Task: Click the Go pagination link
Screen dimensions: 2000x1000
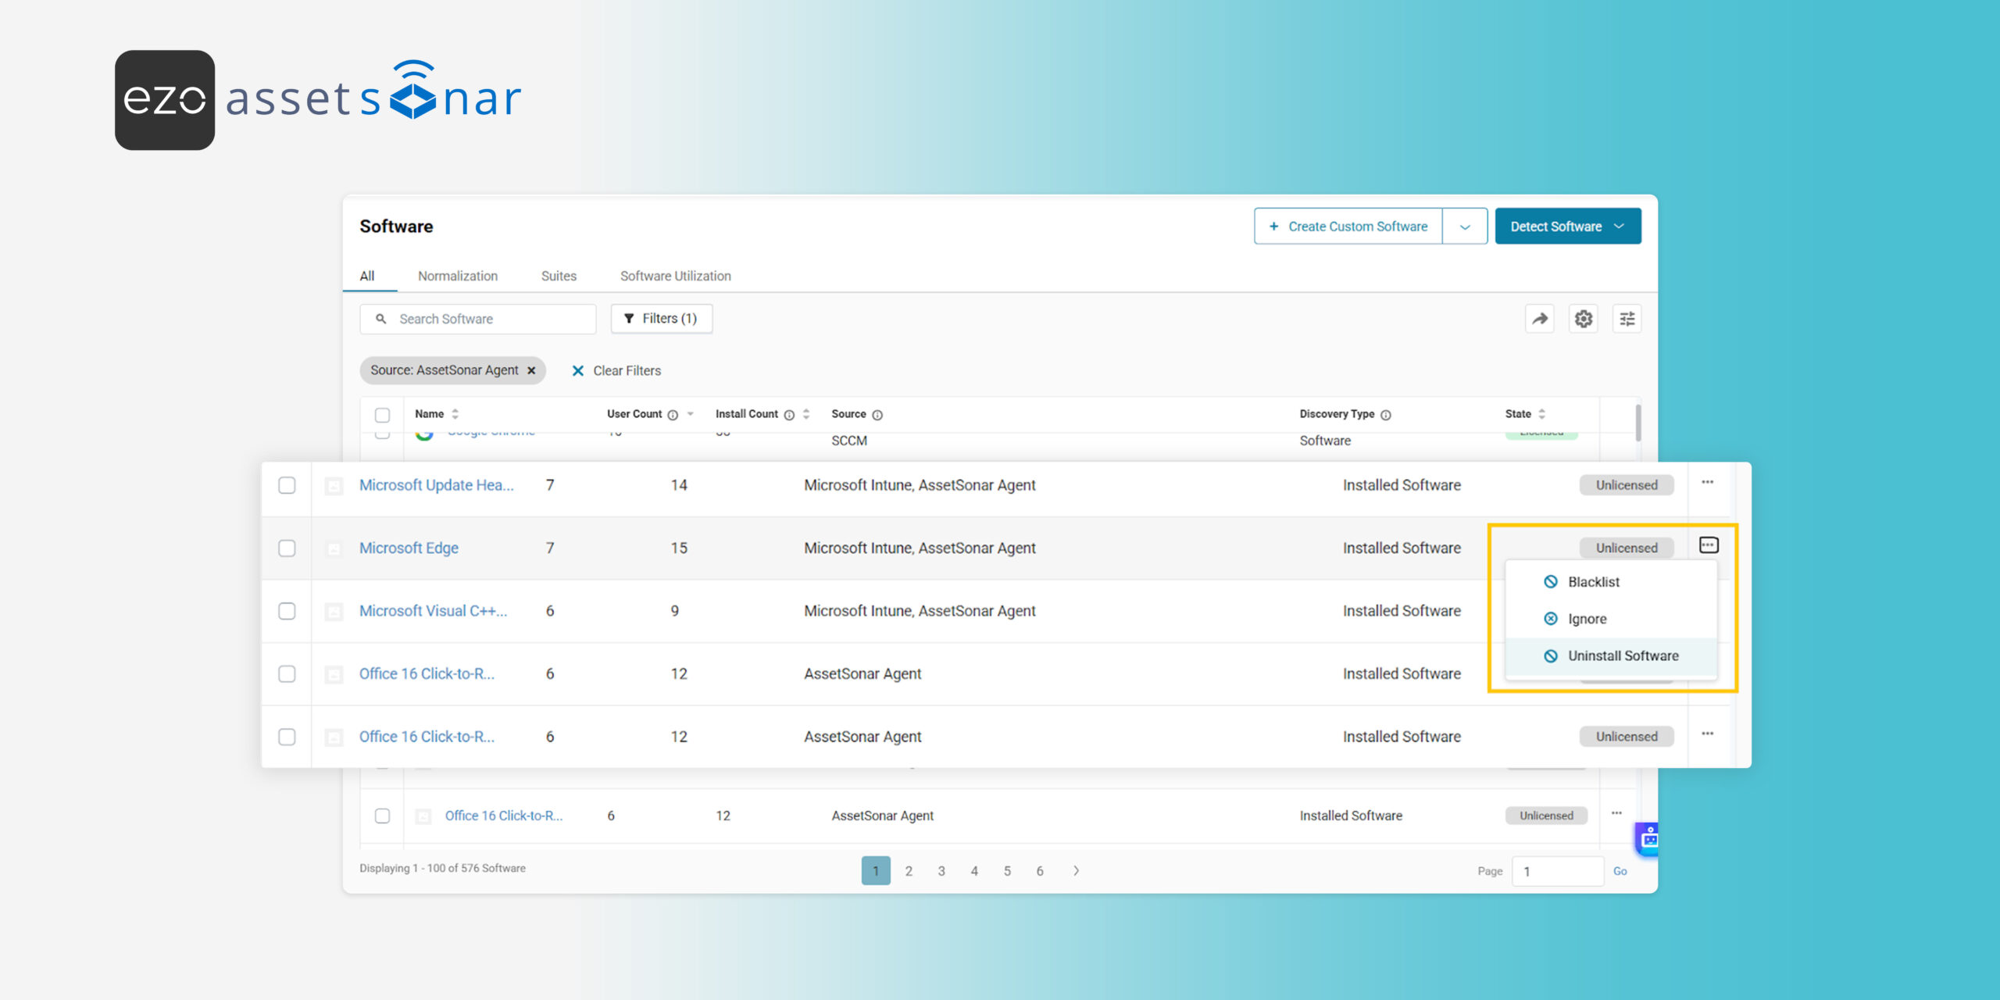Action: [x=1620, y=871]
